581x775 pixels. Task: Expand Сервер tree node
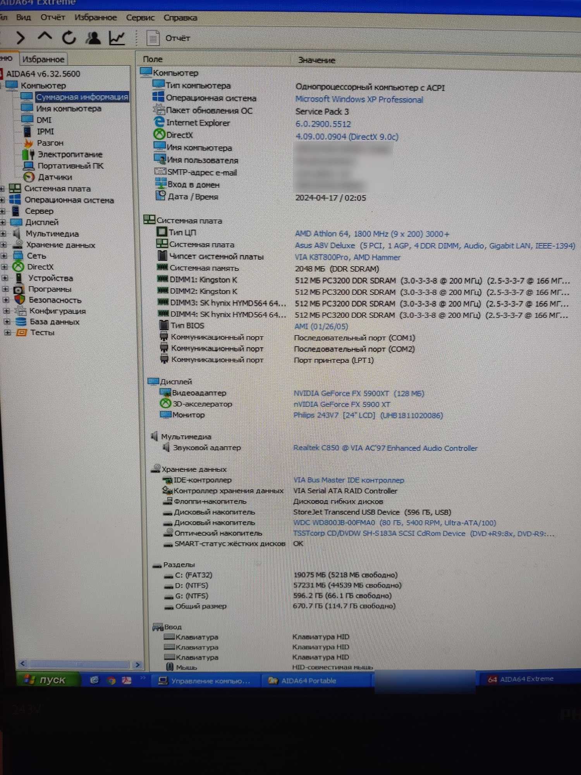click(2, 211)
